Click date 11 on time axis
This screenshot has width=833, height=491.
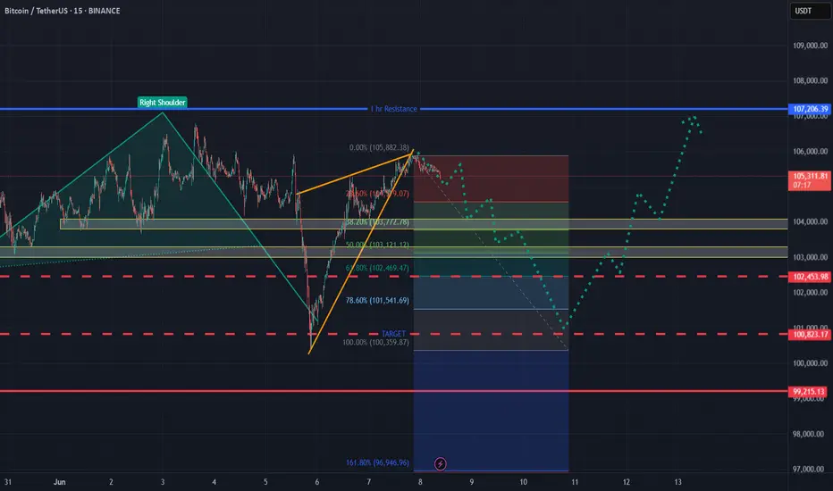pos(575,482)
